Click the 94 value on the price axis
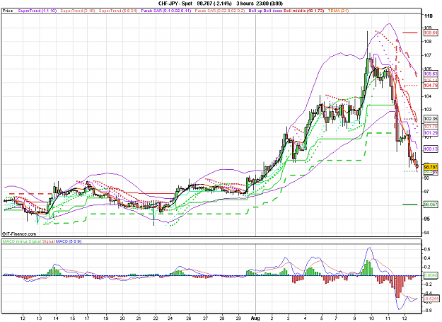Image resolution: width=442 pixels, height=322 pixels. tap(426, 233)
